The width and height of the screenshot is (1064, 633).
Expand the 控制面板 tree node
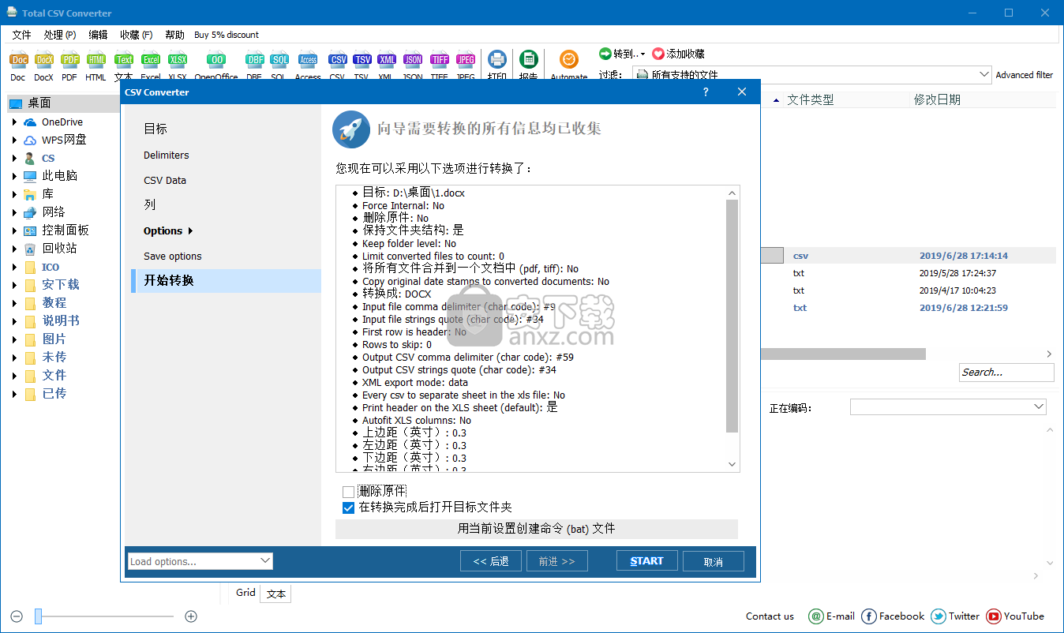pyautogui.click(x=14, y=231)
